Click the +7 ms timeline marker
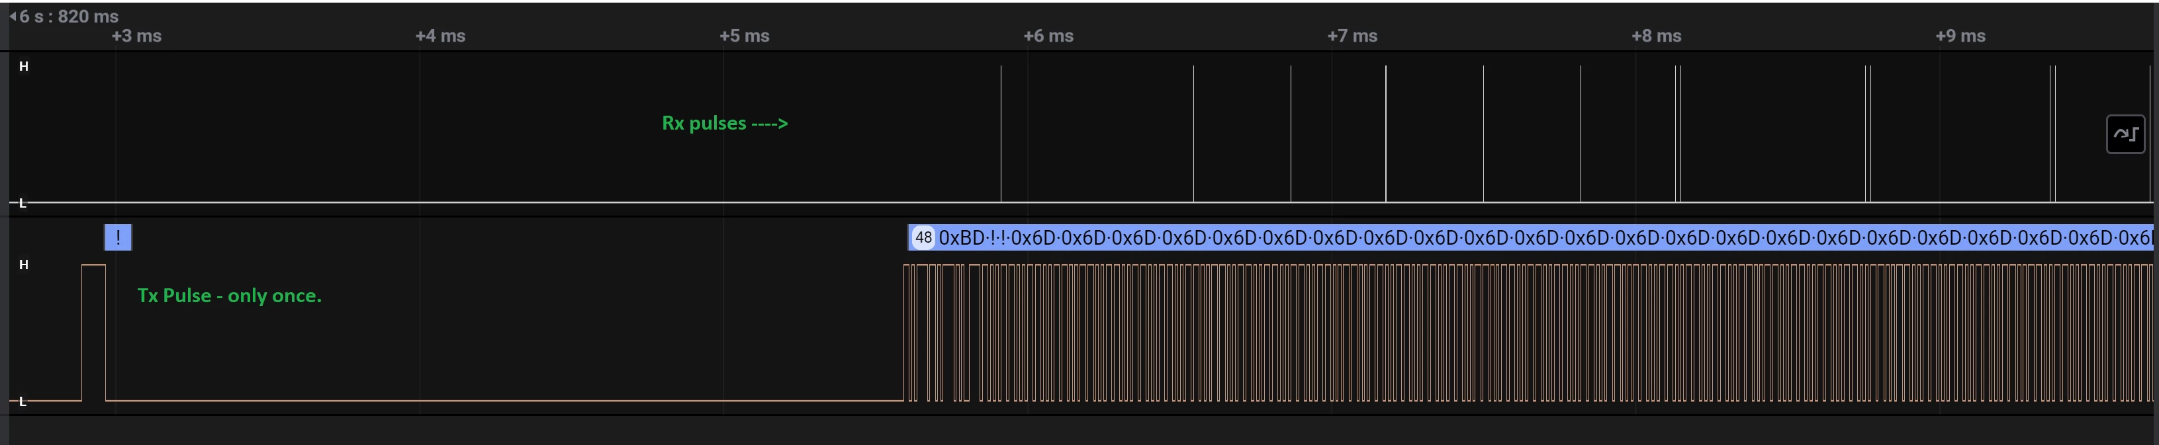This screenshot has width=2159, height=445. click(x=1352, y=36)
